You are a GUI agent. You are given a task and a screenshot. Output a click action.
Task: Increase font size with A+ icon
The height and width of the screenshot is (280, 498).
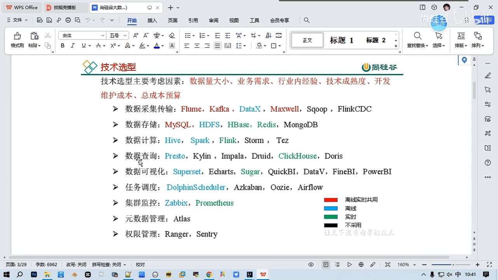pyautogui.click(x=136, y=35)
